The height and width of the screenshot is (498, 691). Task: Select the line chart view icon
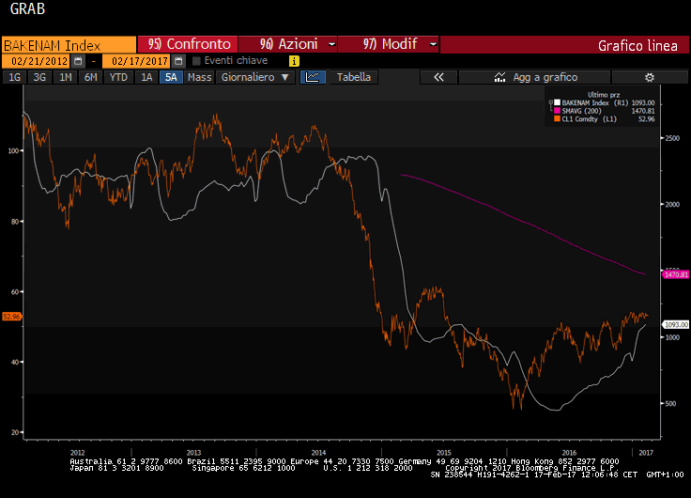point(313,77)
